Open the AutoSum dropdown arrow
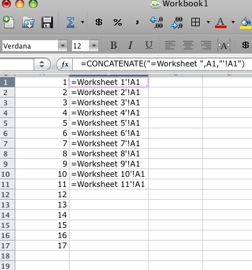The width and height of the screenshot is (252, 270). [x=82, y=22]
